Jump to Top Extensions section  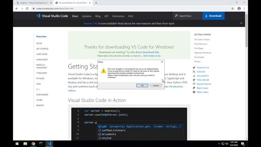click(201, 44)
